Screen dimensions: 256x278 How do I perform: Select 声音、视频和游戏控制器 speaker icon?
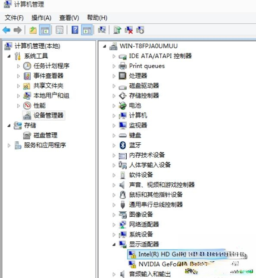[122, 185]
